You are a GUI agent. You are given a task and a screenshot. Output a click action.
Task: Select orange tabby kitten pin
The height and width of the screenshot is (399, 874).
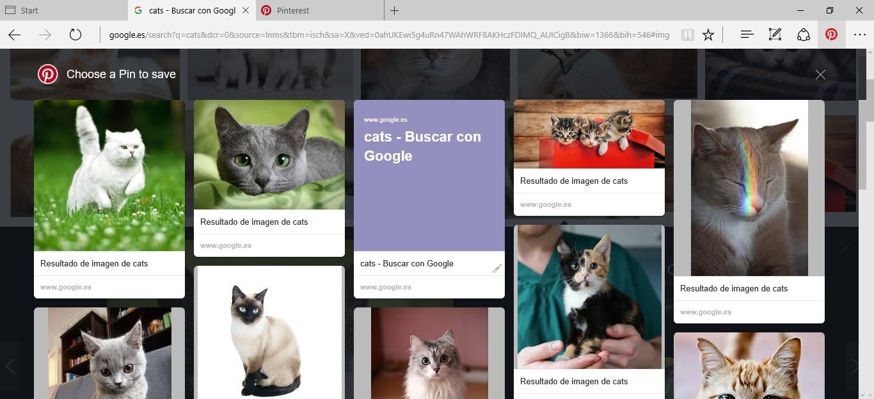[749, 366]
